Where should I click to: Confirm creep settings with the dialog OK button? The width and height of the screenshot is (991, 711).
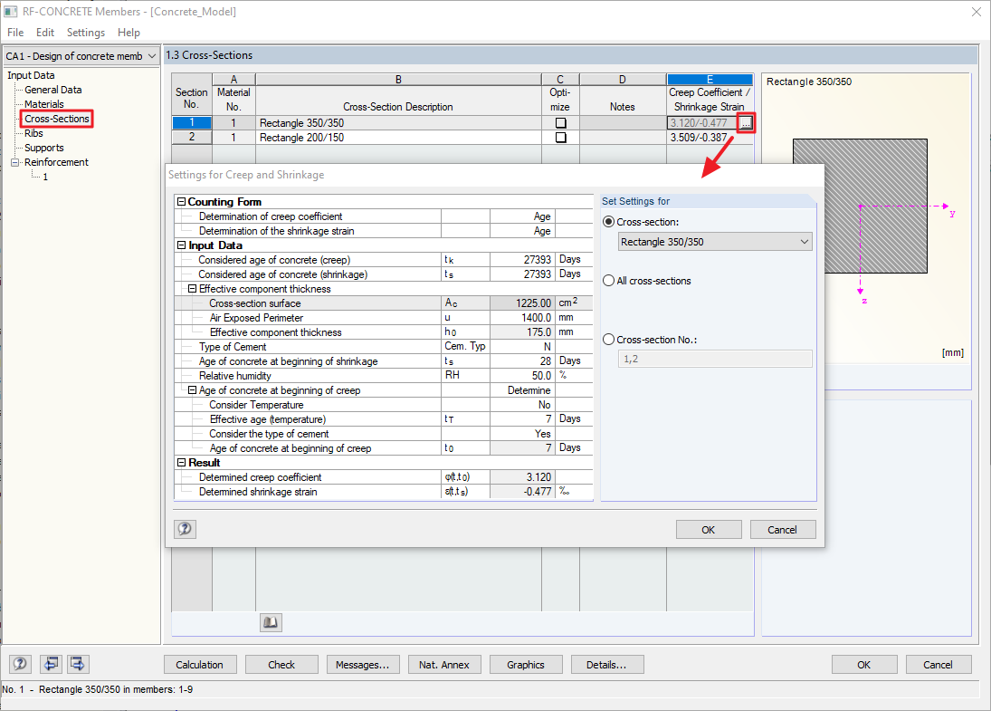click(709, 529)
